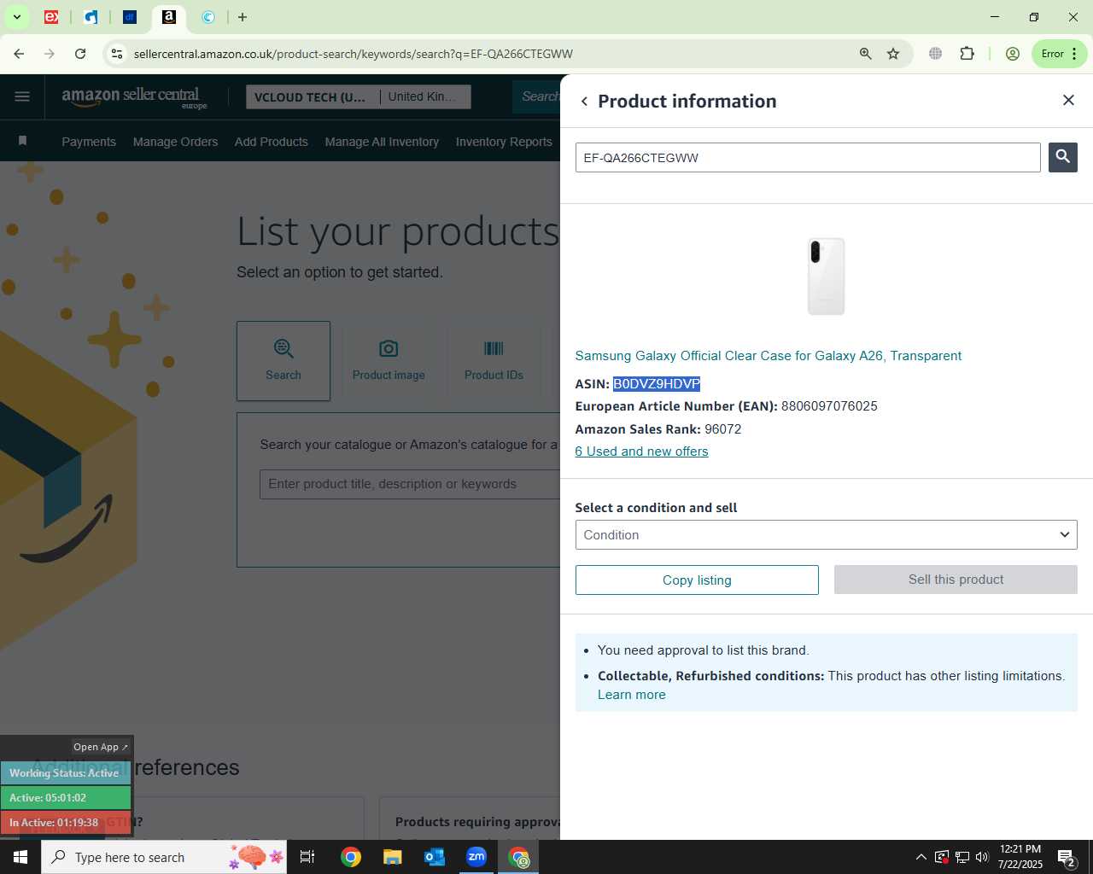Switch to the first browser tab with red icon
This screenshot has height=874, width=1093.
pos(51,17)
